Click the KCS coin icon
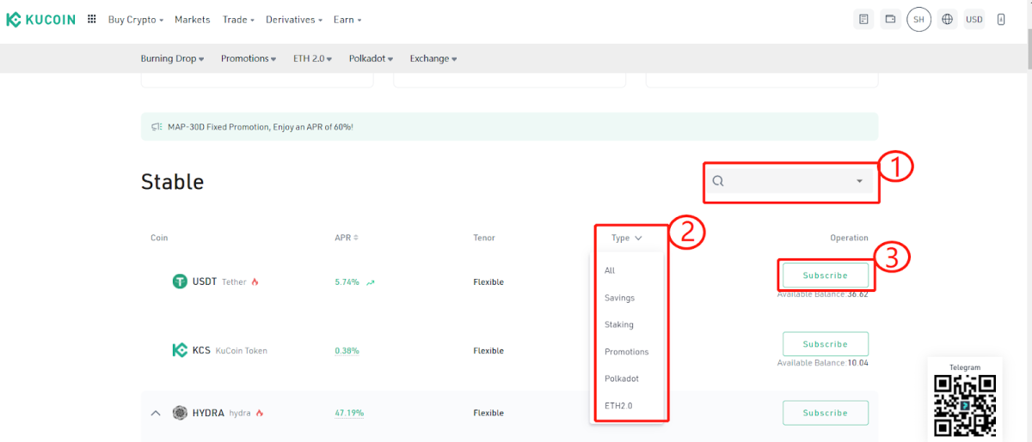 (x=180, y=350)
